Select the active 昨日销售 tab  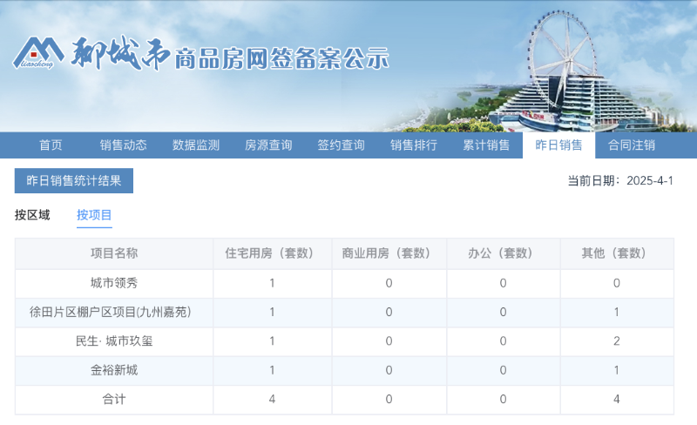coord(558,145)
